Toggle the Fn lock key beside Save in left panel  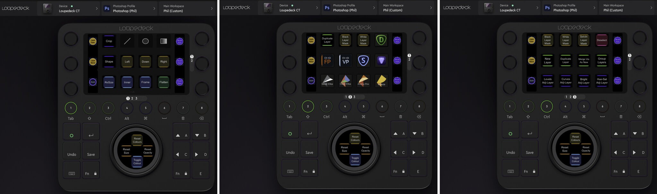(x=91, y=174)
